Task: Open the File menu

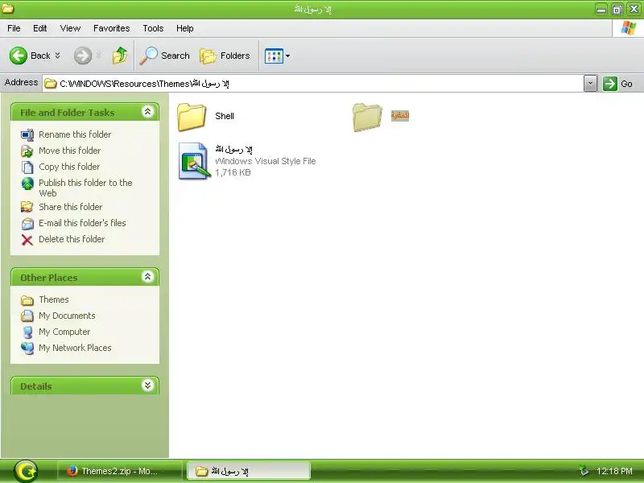Action: 14,28
